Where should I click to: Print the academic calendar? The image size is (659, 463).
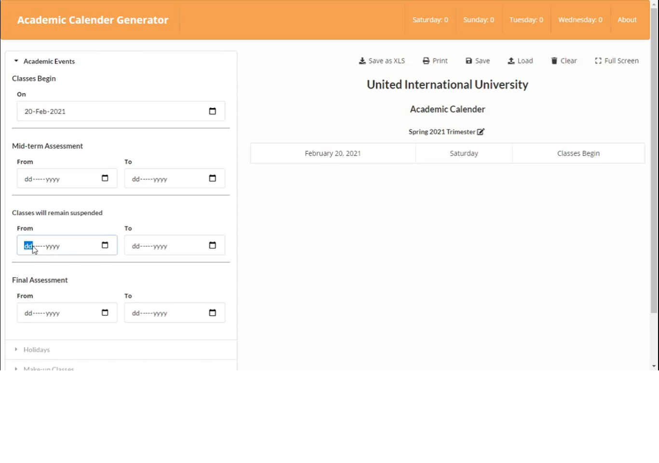click(435, 61)
